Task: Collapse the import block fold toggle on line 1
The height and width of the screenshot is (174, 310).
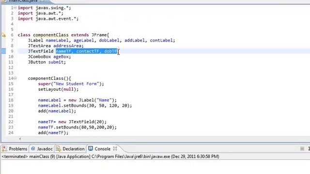Action: pos(15,8)
